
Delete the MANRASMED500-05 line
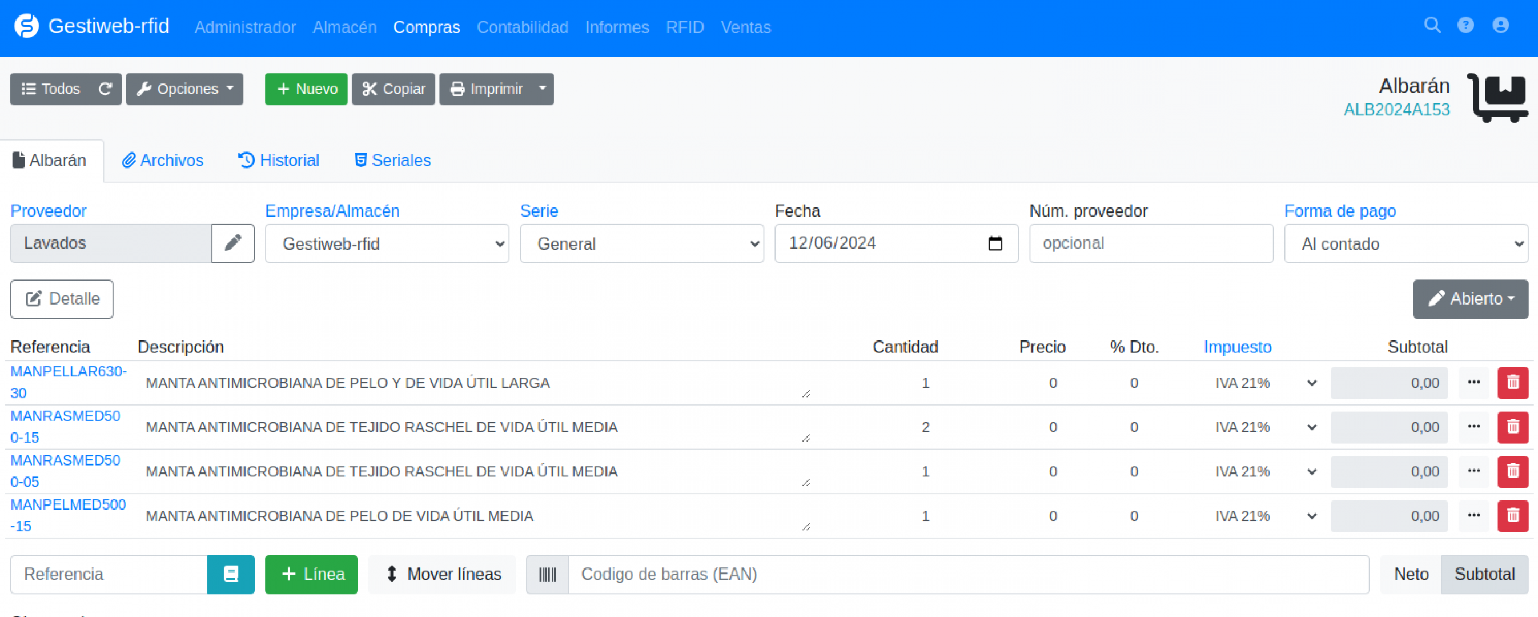[x=1512, y=471]
